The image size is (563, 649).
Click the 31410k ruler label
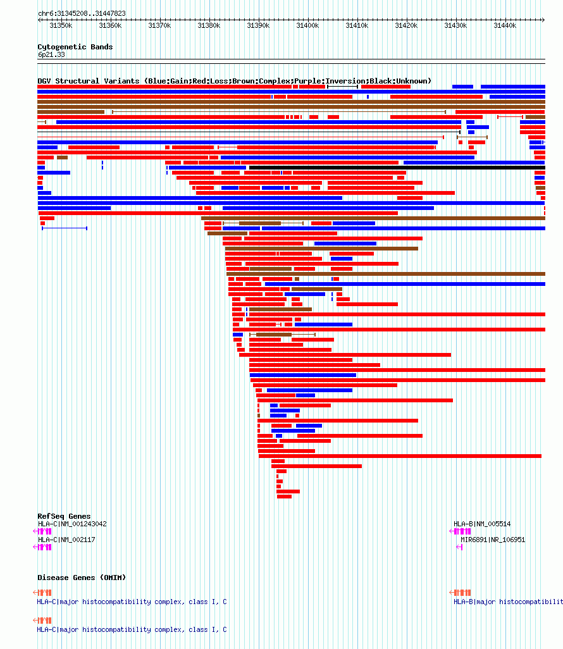[x=357, y=26]
